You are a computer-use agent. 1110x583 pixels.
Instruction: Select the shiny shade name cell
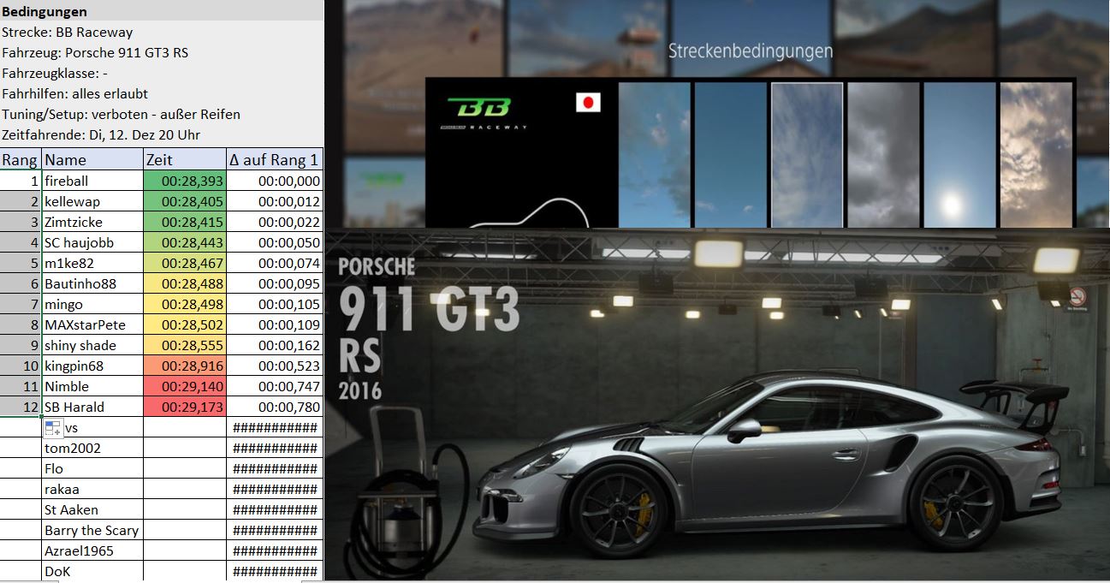(92, 345)
